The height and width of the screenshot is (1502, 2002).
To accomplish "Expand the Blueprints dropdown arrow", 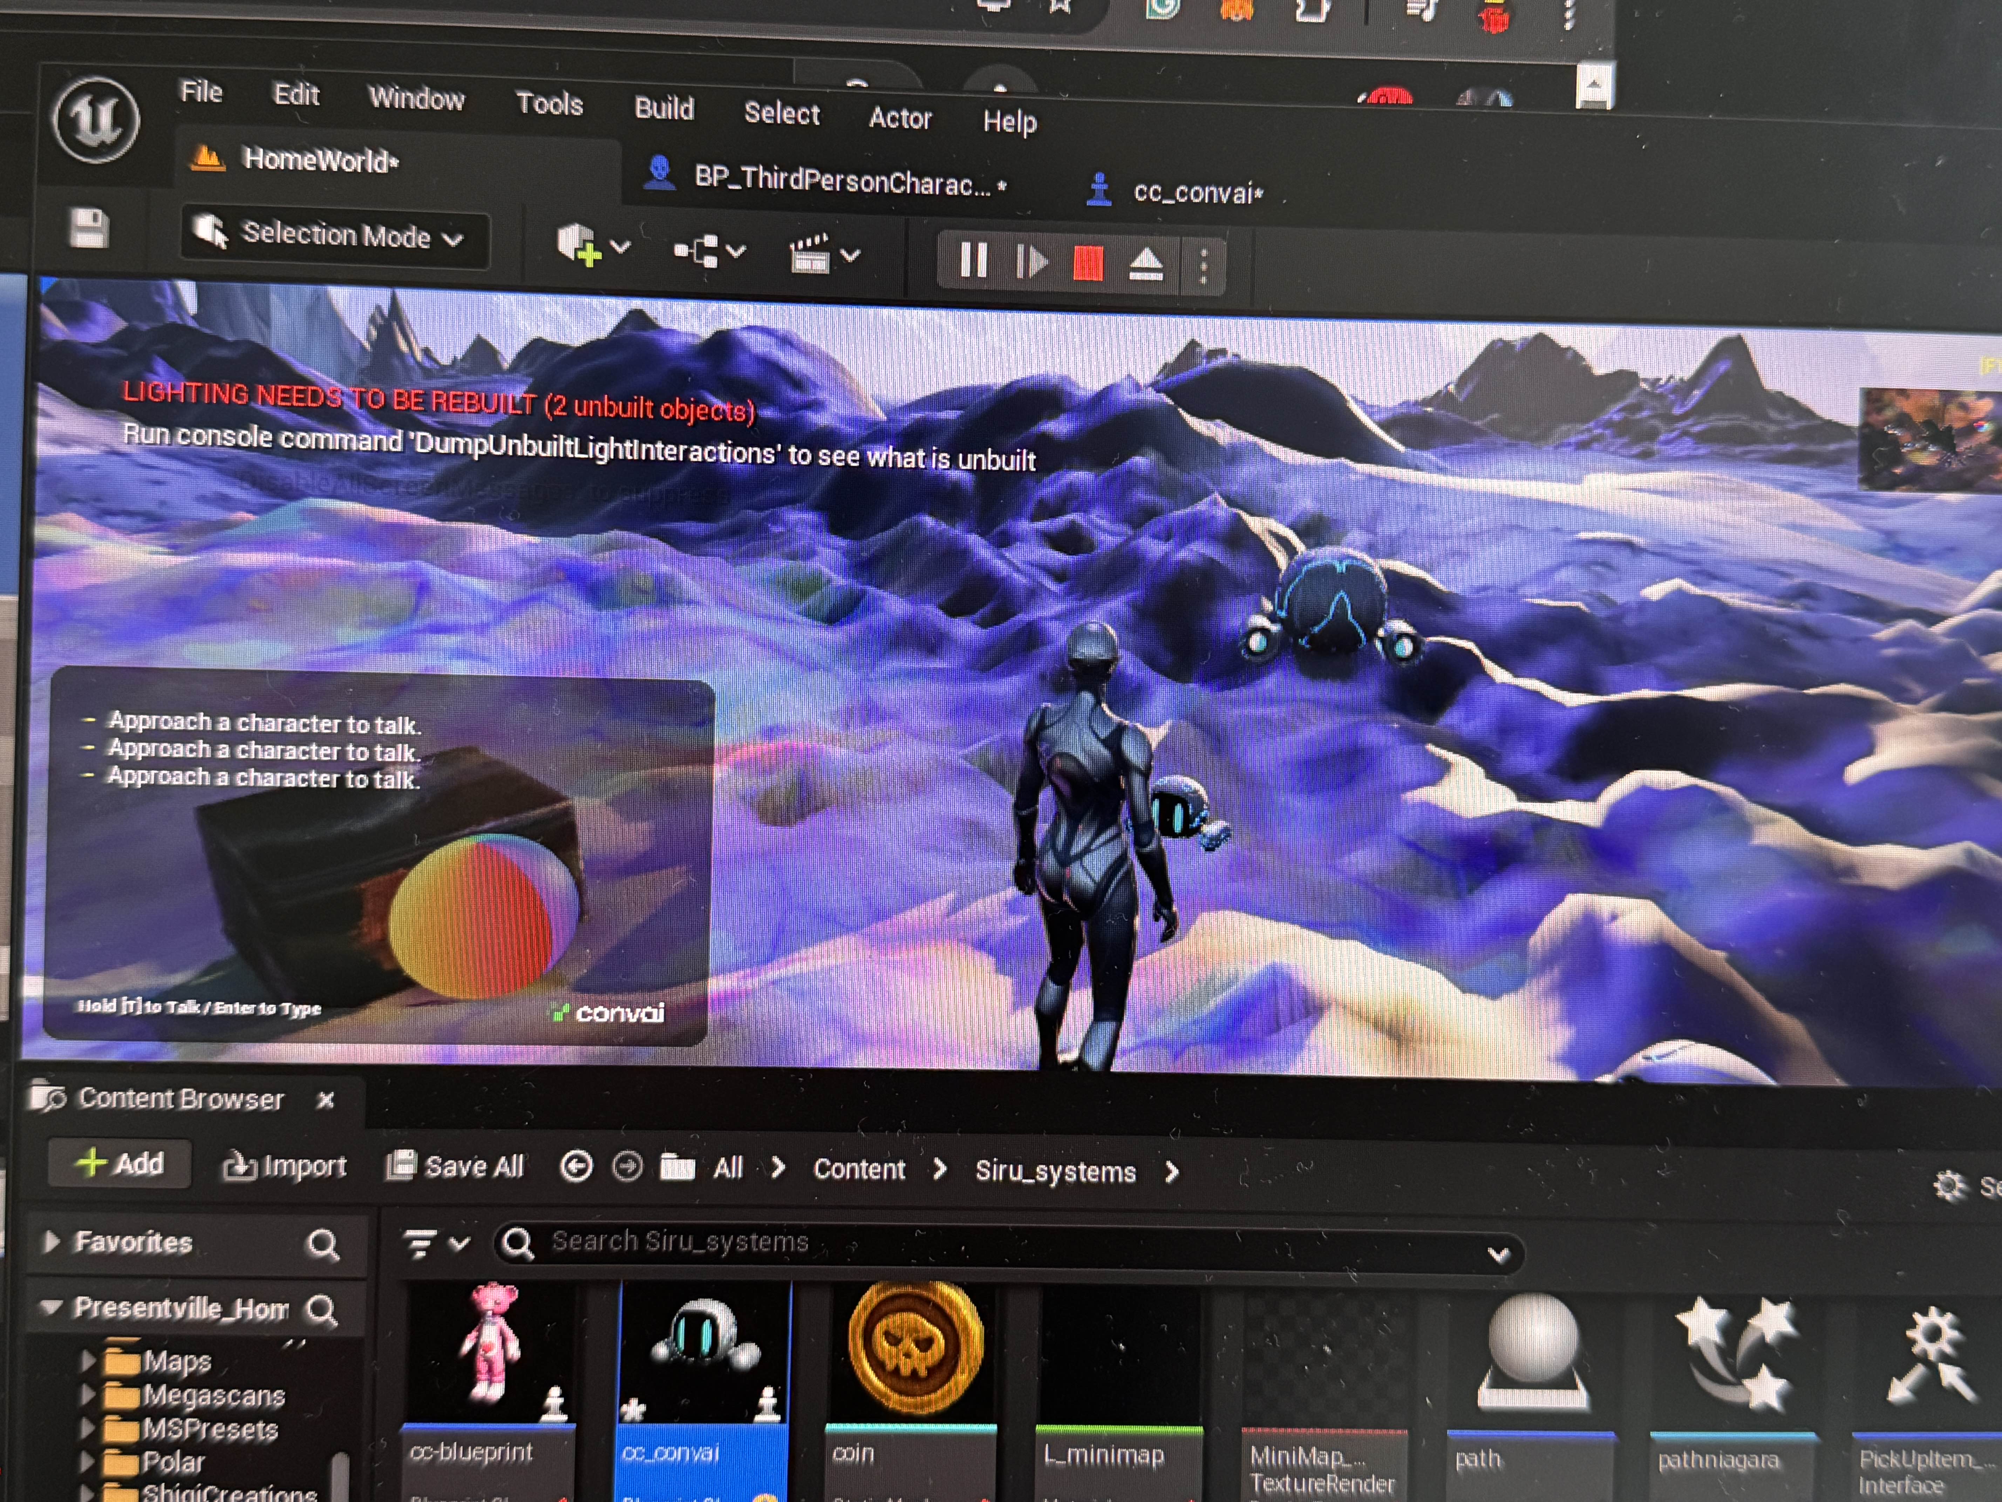I will (736, 252).
